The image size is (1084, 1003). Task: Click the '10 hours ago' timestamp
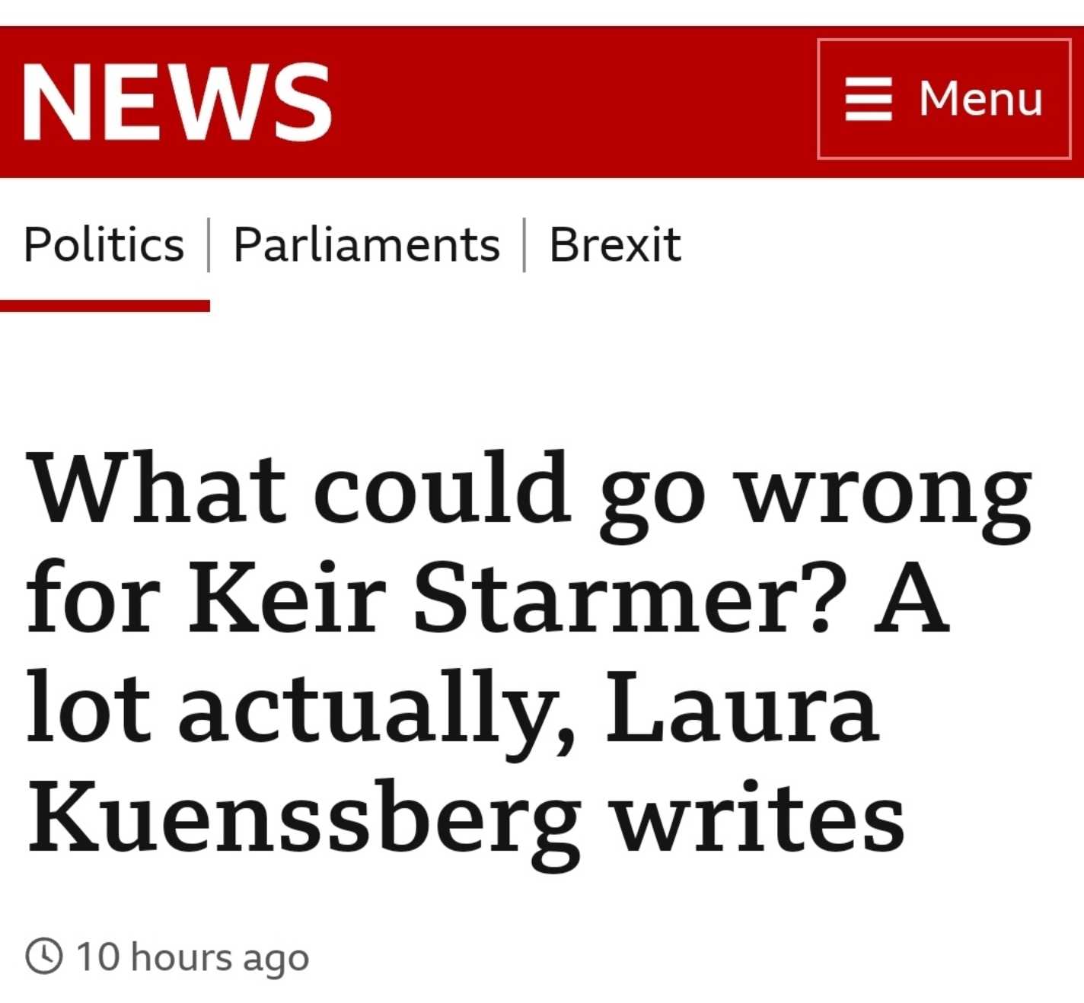193,957
